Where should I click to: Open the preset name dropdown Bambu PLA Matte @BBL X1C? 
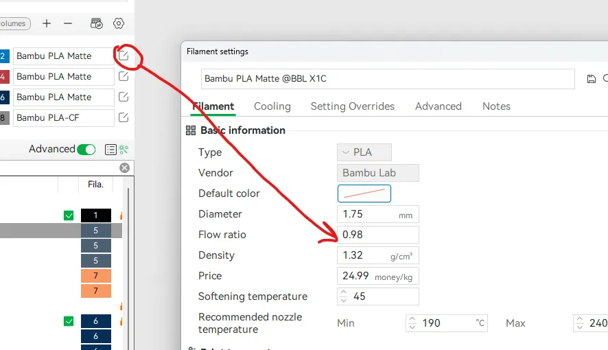coord(388,79)
